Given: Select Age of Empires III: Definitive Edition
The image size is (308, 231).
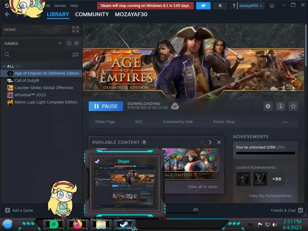Looking at the screenshot, I should [x=41, y=73].
